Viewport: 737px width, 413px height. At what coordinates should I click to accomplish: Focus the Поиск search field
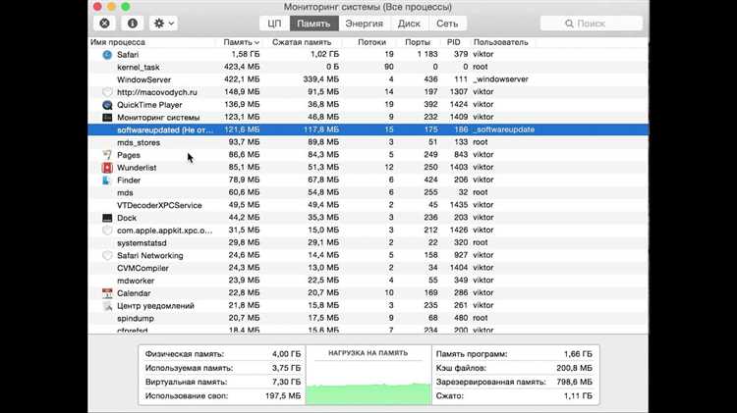click(592, 23)
